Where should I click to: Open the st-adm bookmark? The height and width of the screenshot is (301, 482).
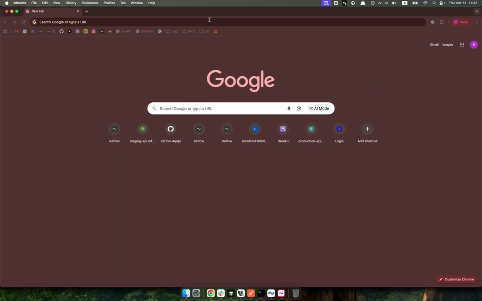click(123, 31)
